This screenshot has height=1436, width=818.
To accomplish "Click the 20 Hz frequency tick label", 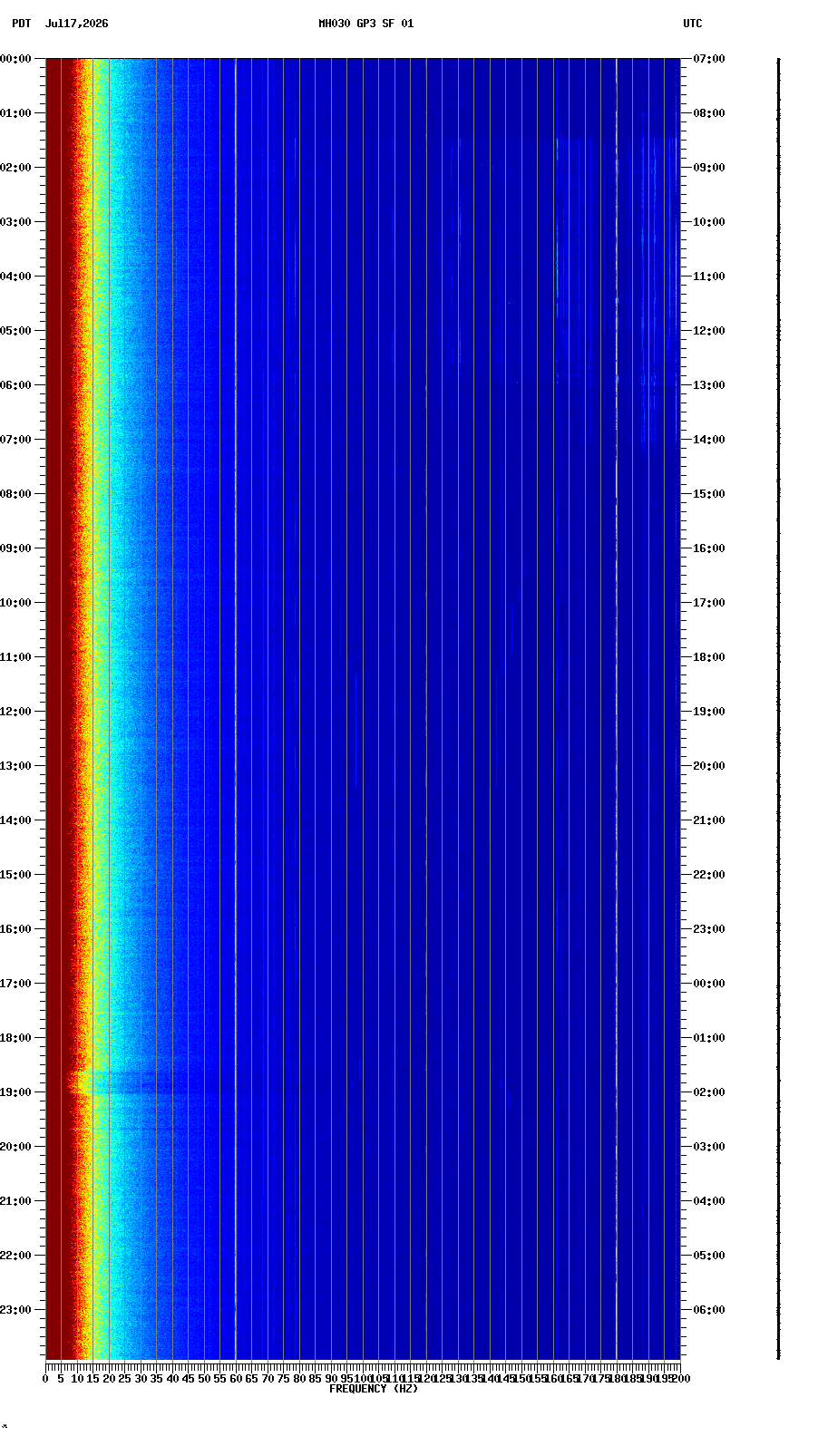I will click(x=109, y=1379).
